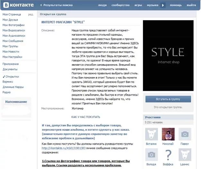Viewport: 201px width, 169px height.
Task: Open Мои Группы in sidebar
Action: pyautogui.click(x=10, y=46)
